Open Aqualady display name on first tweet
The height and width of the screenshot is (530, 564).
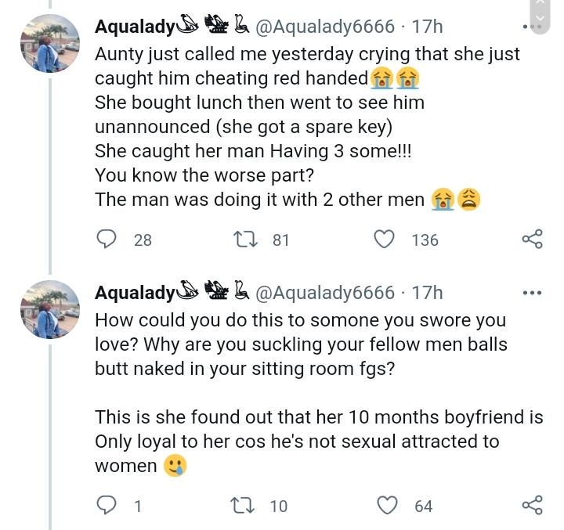coord(134,27)
